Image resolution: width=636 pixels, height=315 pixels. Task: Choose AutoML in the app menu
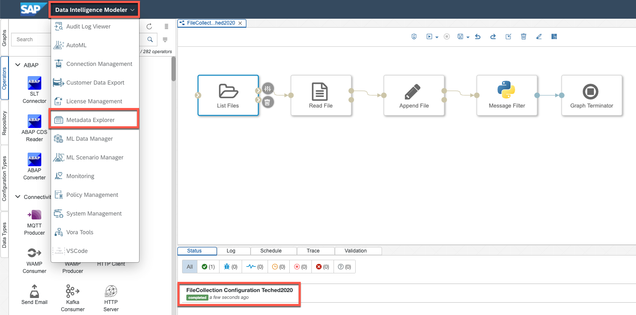(x=95, y=45)
